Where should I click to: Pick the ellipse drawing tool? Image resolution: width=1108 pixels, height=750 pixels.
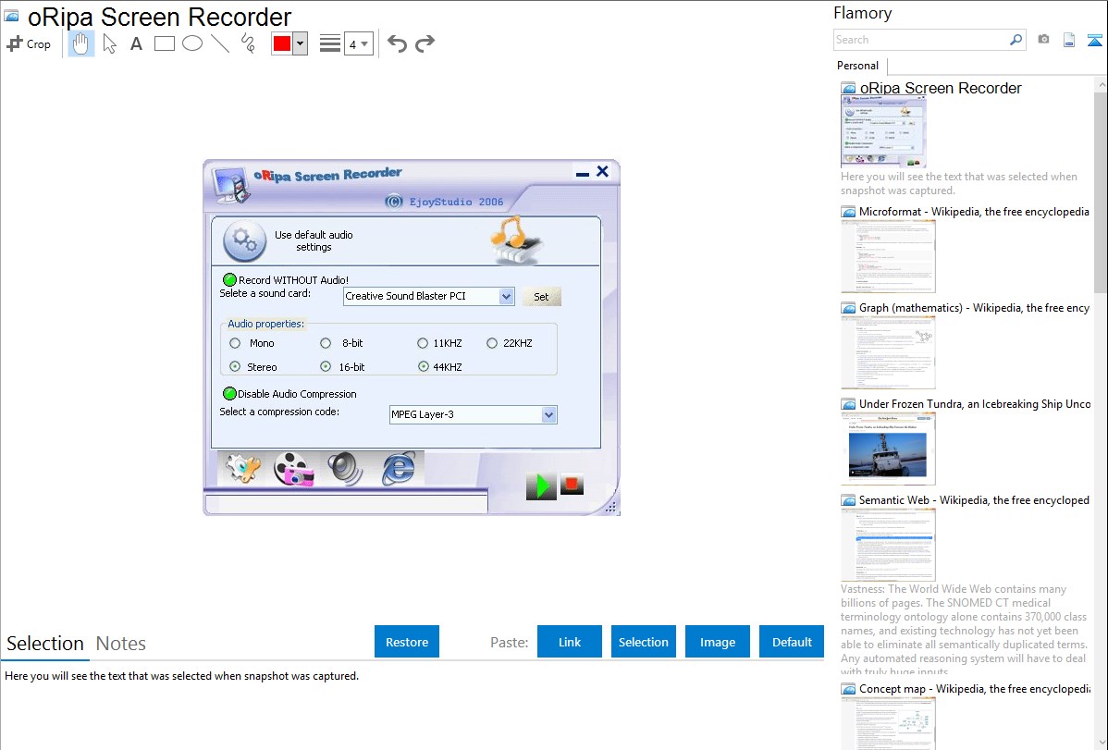tap(192, 43)
